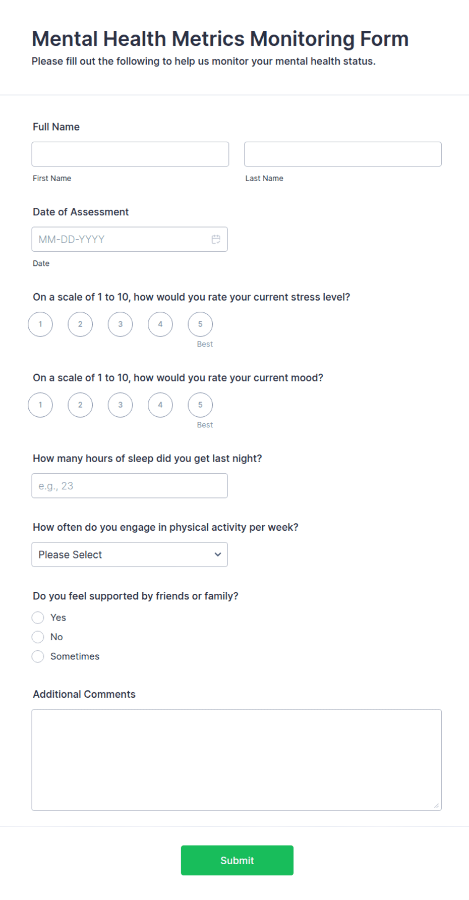The width and height of the screenshot is (469, 900).
Task: Select stress level rating 2
Action: point(80,324)
